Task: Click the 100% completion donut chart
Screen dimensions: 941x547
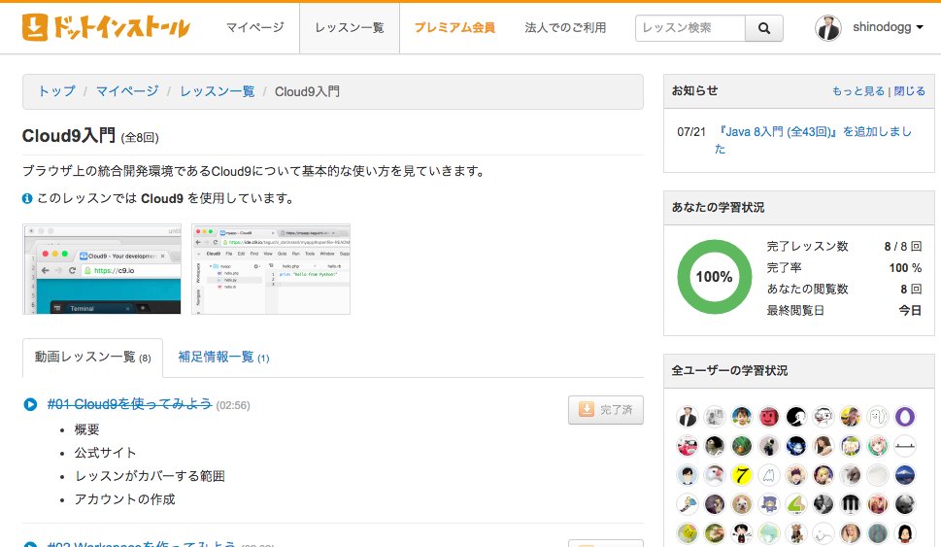Action: 714,277
